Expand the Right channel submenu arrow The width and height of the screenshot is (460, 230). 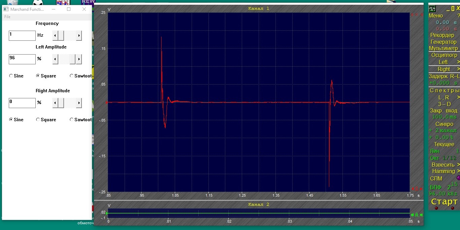[x=458, y=69]
